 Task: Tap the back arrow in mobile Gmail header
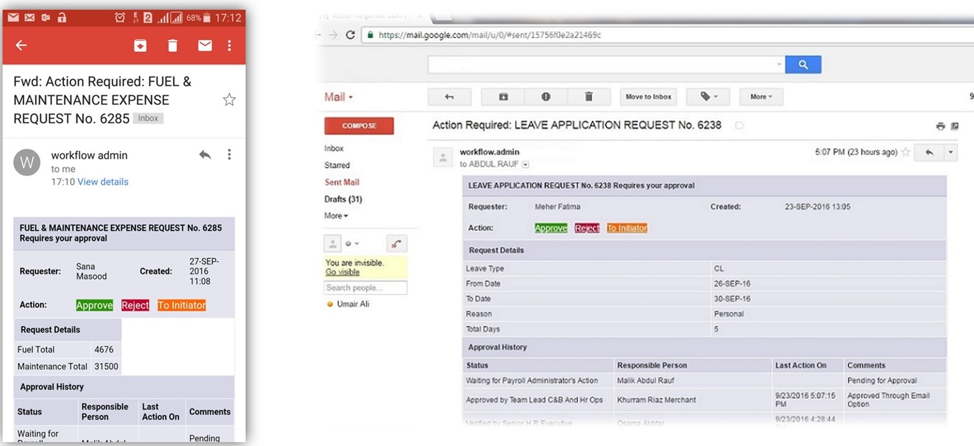tap(21, 45)
